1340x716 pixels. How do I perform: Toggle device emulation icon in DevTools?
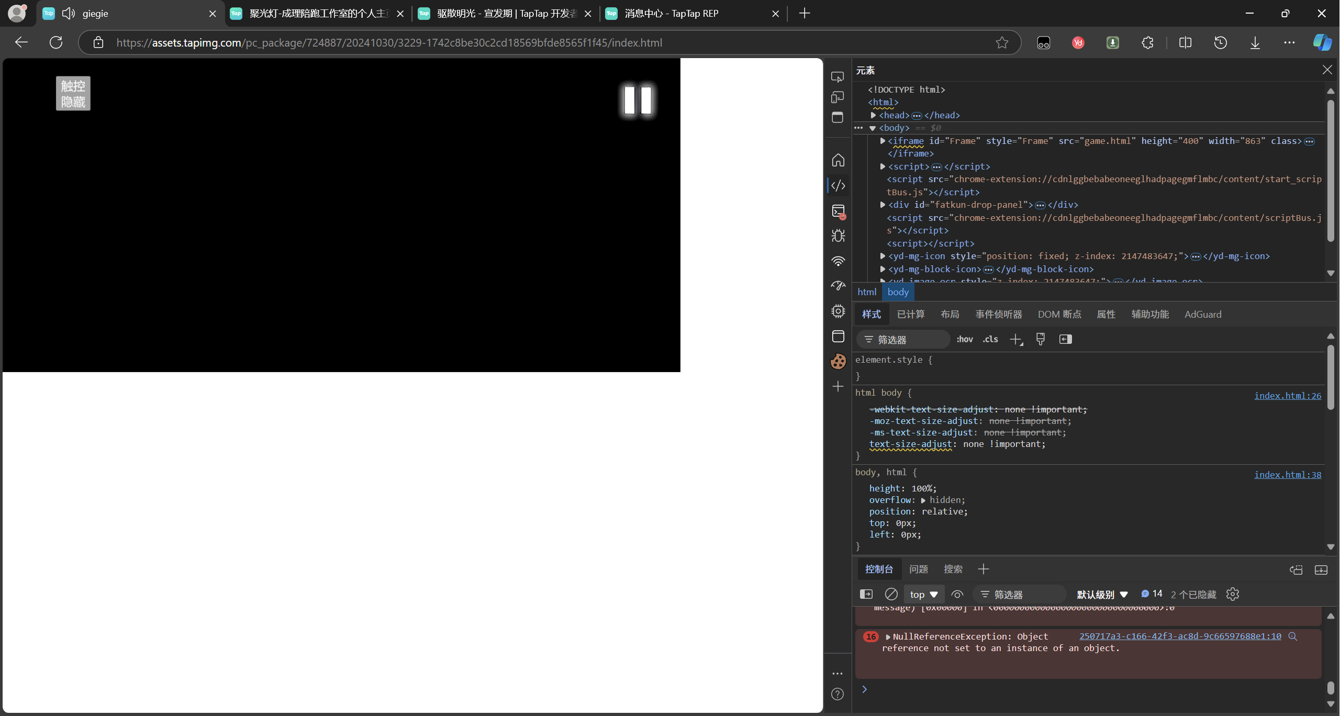837,97
